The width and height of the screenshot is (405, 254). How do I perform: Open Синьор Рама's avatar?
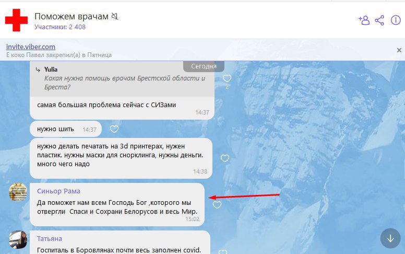click(x=18, y=192)
